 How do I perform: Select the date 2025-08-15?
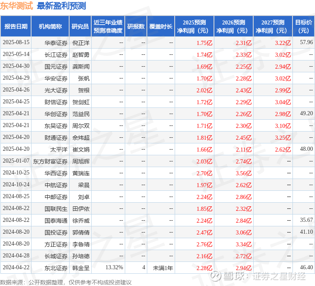(x=16, y=42)
